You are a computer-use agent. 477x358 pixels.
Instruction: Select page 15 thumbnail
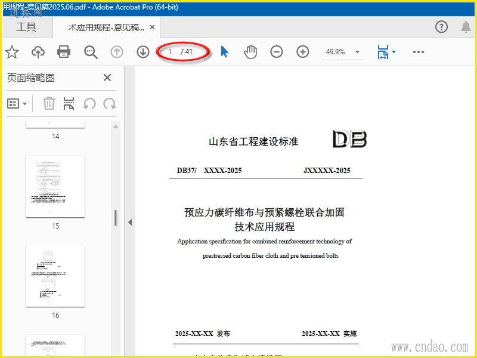pyautogui.click(x=55, y=187)
